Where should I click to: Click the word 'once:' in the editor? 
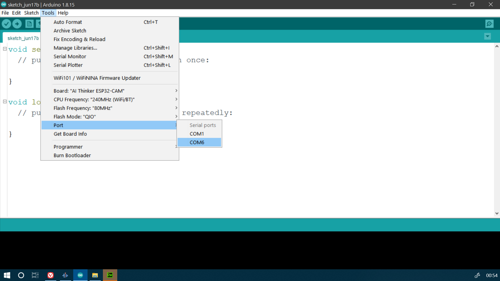click(198, 60)
